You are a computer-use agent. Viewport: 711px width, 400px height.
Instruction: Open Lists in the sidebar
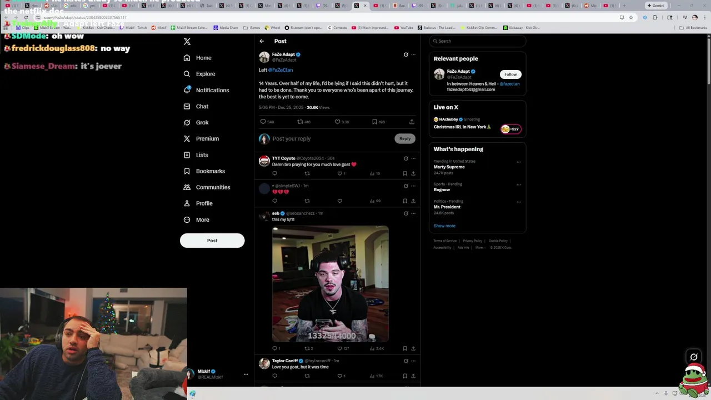196,155
